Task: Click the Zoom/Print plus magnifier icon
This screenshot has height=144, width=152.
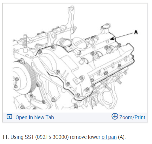Action: (115, 116)
